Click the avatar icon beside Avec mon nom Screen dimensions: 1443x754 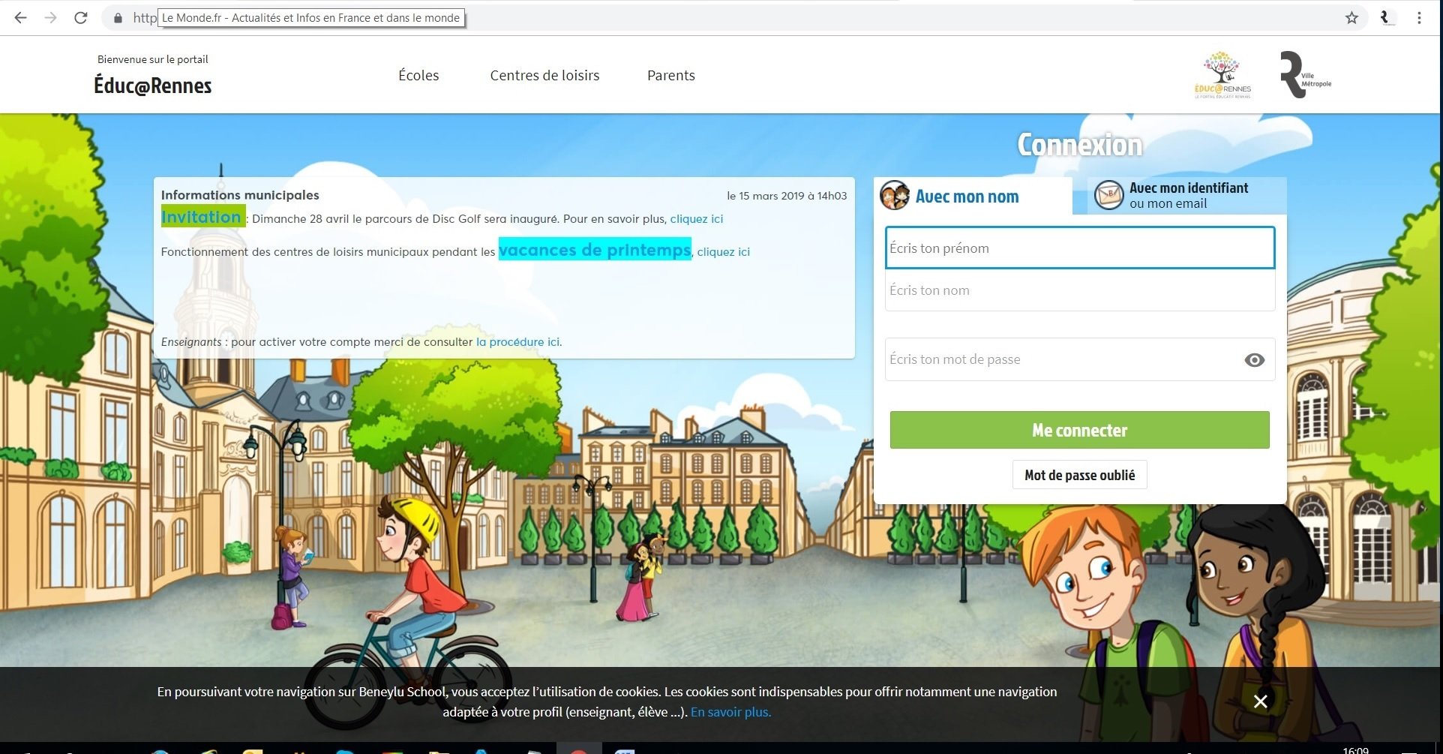tap(895, 196)
